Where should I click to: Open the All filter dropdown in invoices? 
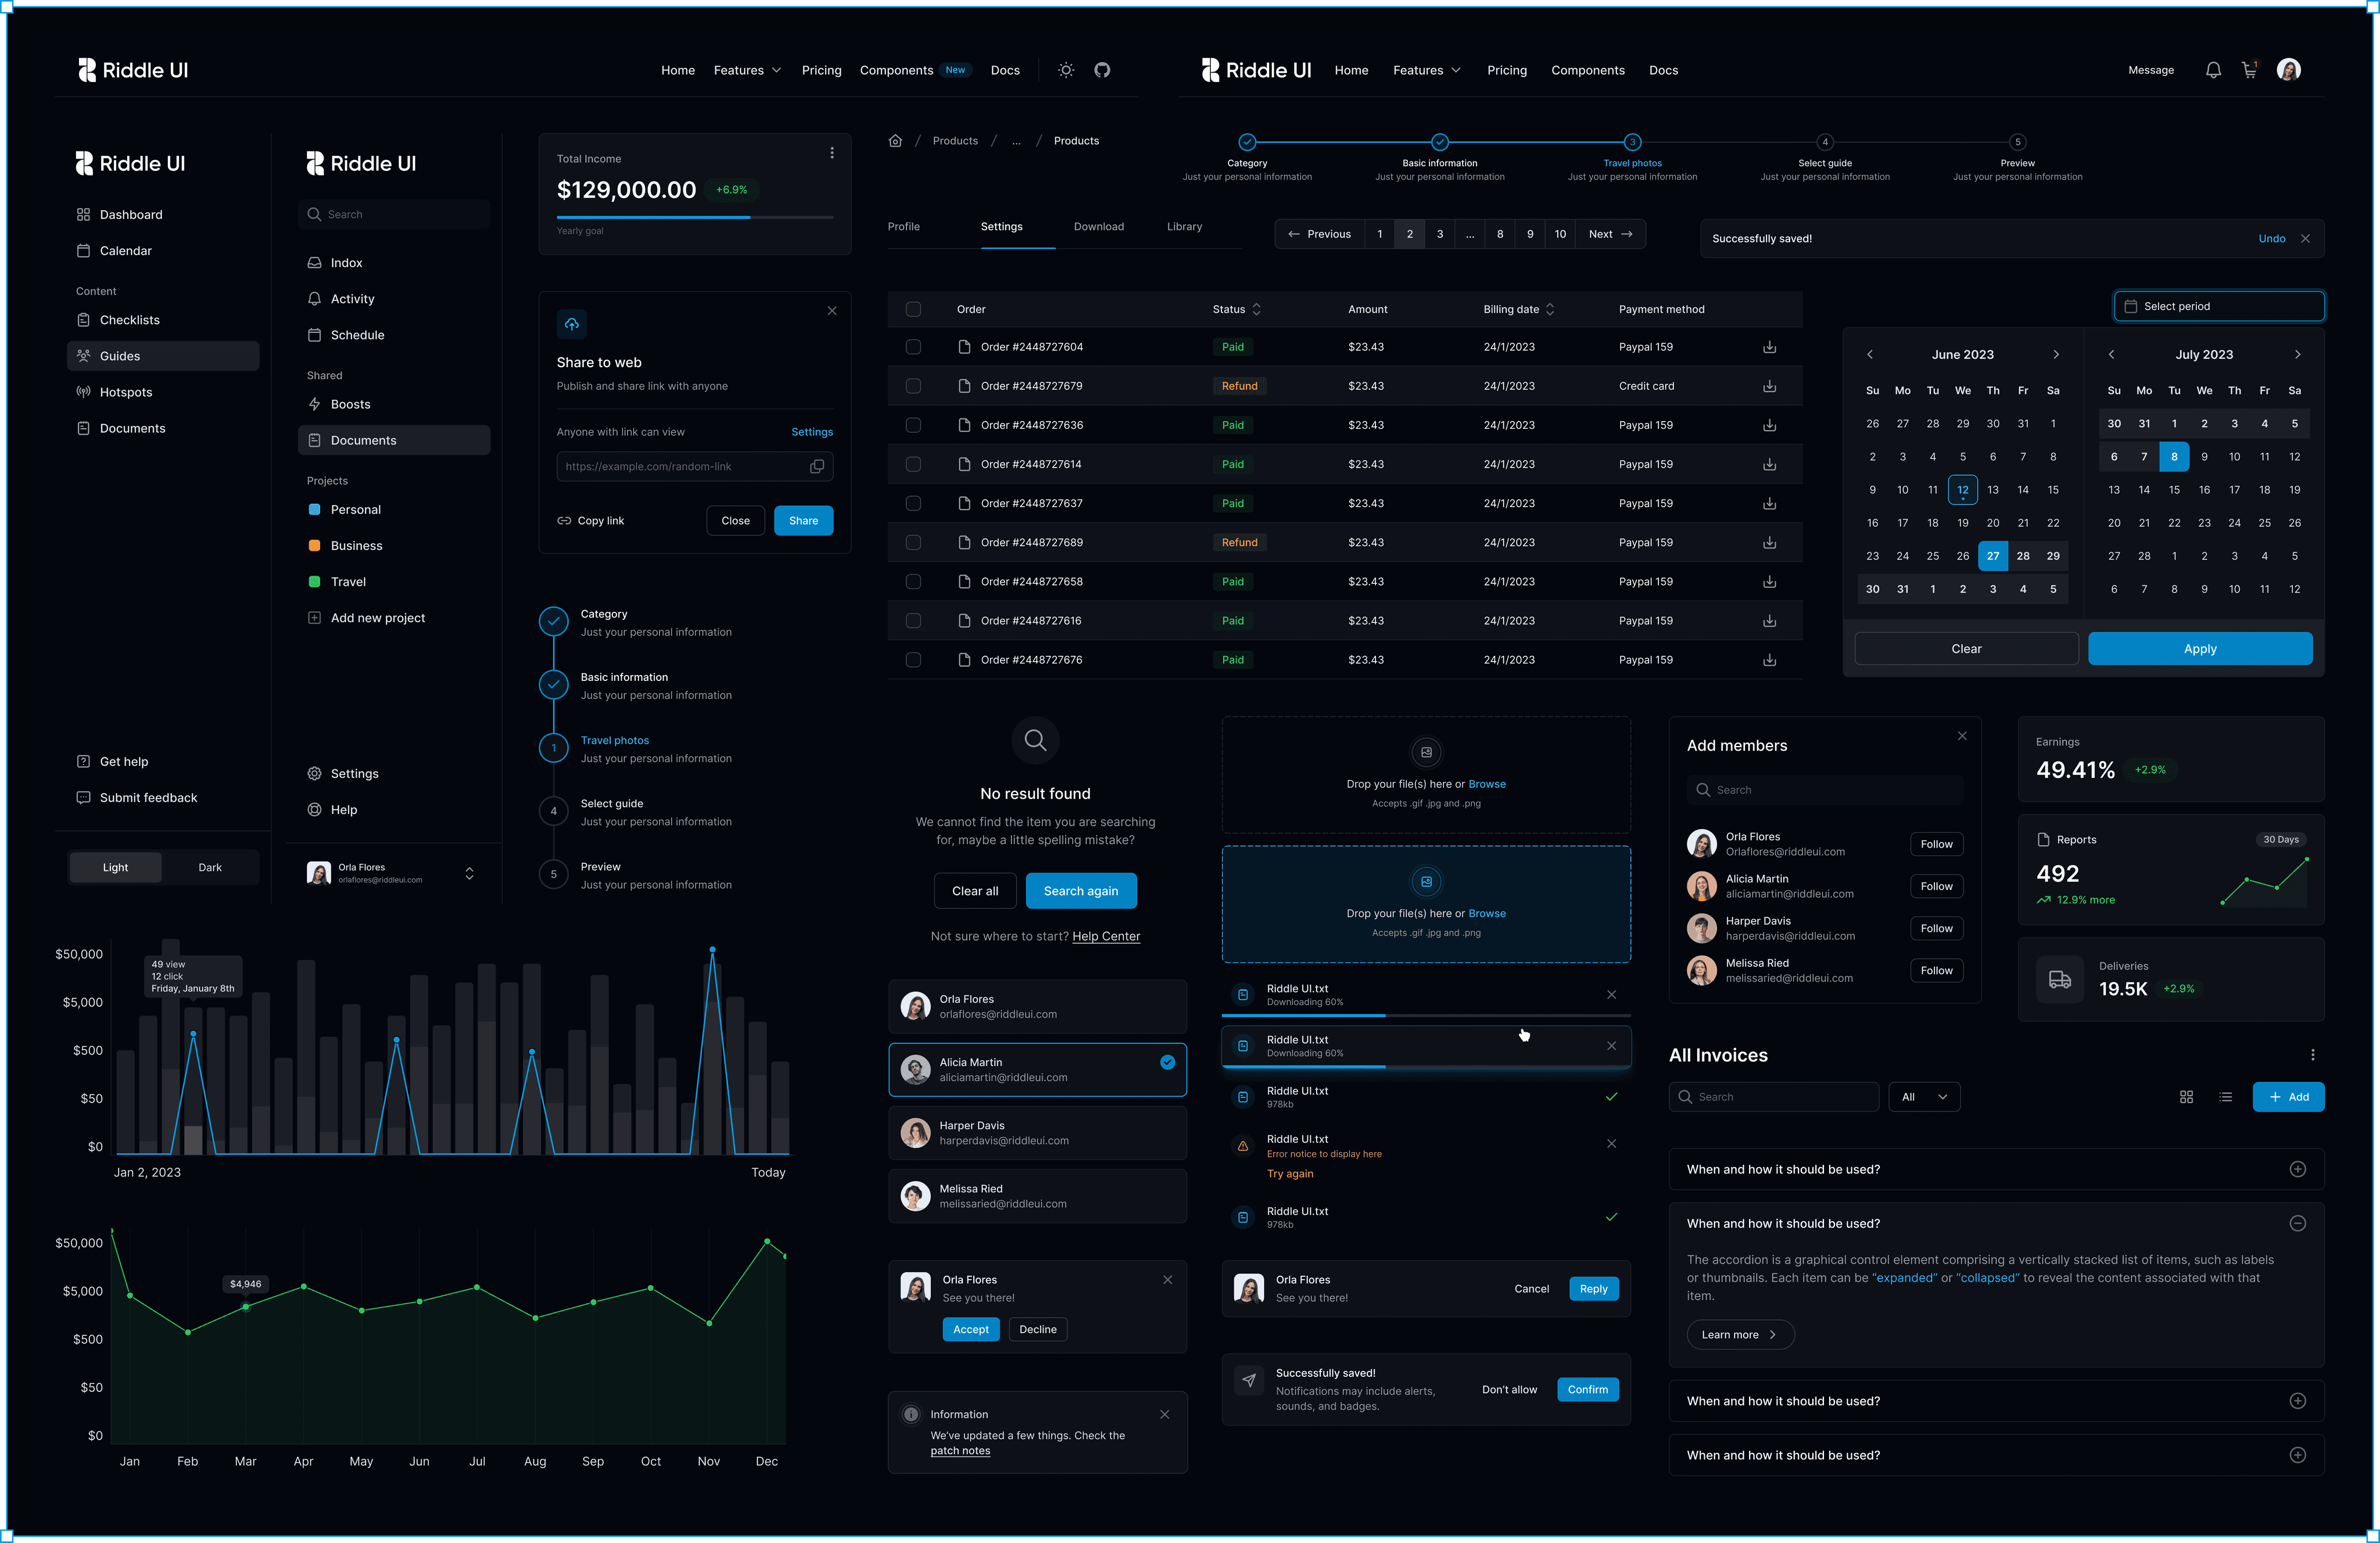[1923, 1097]
